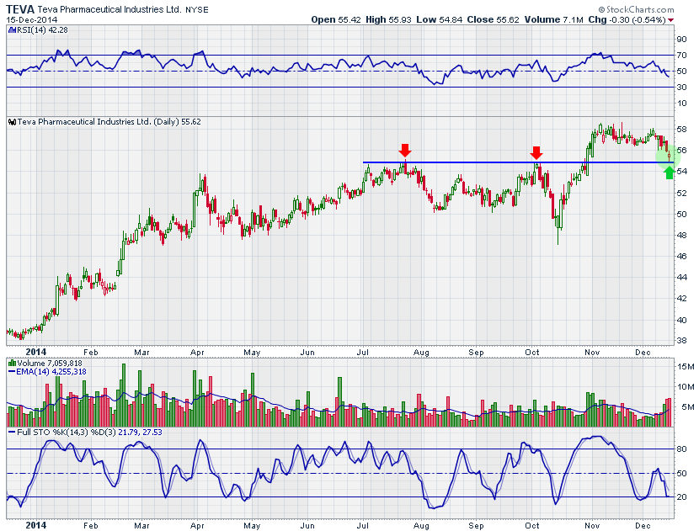Viewport: 699px width, 531px height.
Task: Click the RSI(14) 42.28 legend text
Action: (42, 29)
